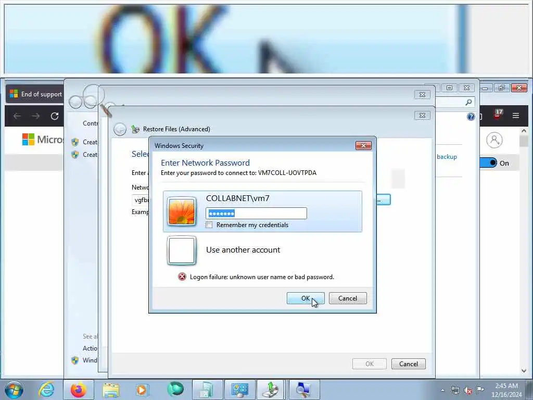533x400 pixels.
Task: Open the Windows Start menu
Action: point(14,390)
